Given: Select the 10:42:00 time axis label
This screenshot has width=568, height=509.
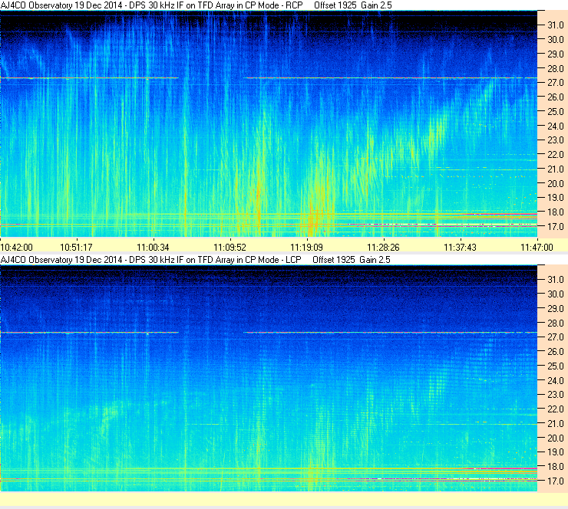Looking at the screenshot, I should [17, 248].
